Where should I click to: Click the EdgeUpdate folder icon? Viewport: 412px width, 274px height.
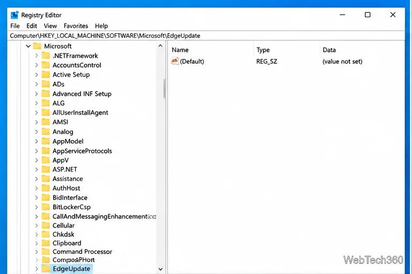click(46, 269)
